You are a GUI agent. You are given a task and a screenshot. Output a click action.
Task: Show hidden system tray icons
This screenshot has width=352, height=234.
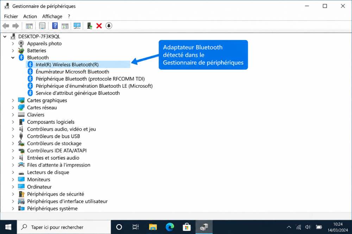[x=289, y=227]
